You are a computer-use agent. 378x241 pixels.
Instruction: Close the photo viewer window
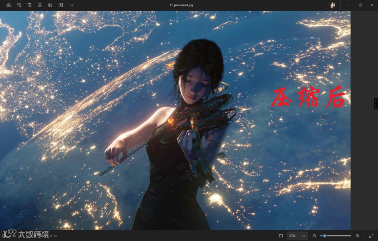372,5
